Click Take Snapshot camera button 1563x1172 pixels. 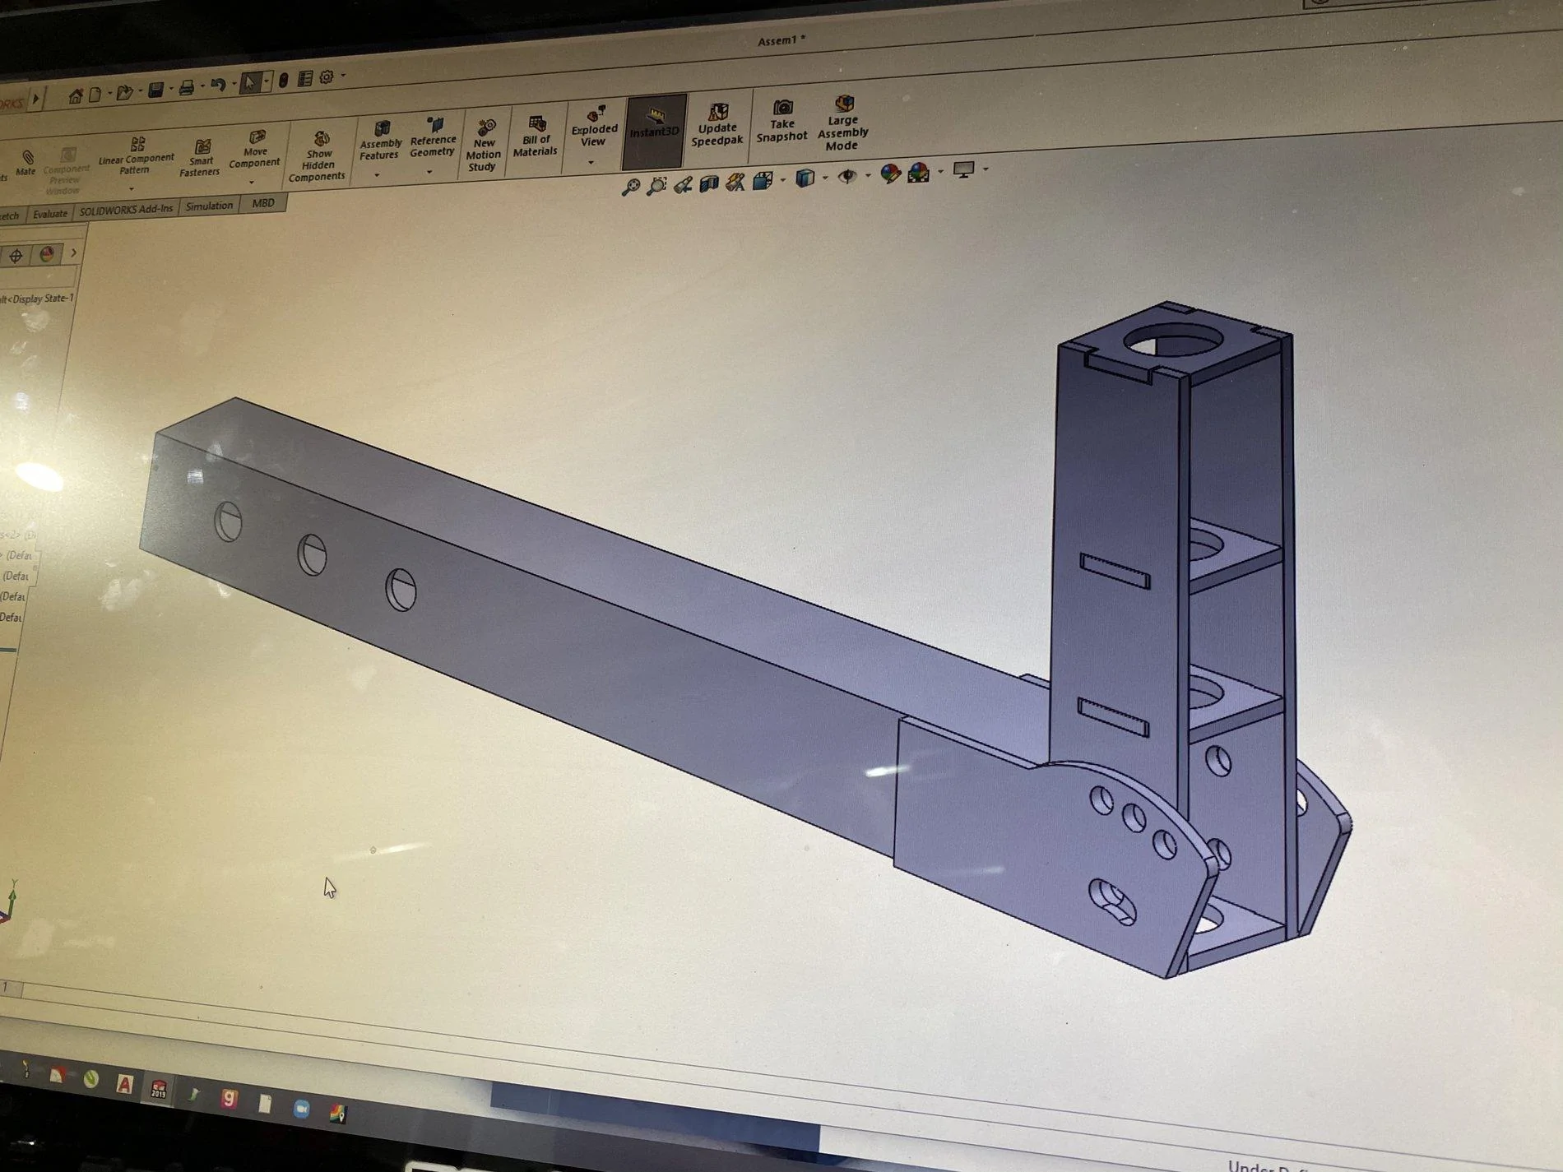pos(781,122)
